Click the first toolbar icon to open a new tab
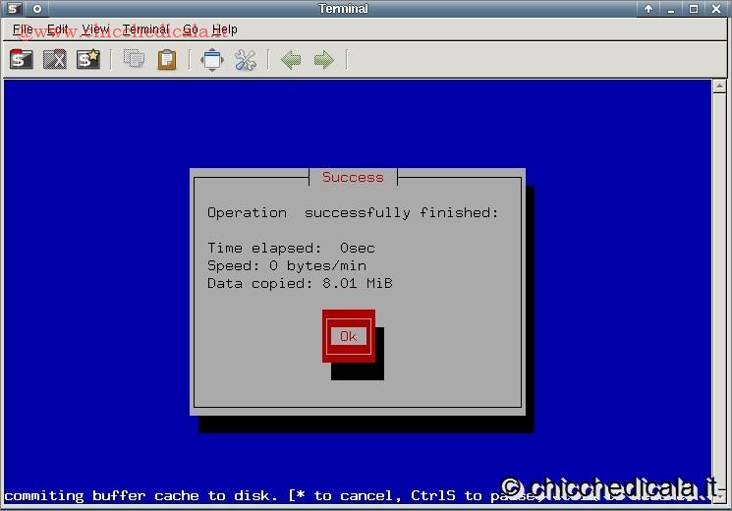The width and height of the screenshot is (732, 511). (22, 59)
